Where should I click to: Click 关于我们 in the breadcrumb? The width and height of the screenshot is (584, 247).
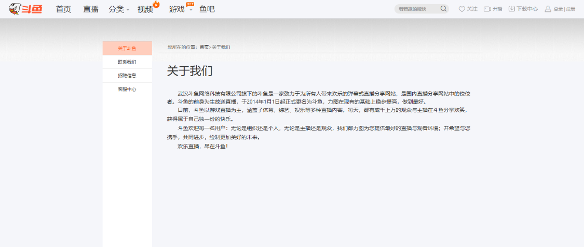tap(221, 47)
